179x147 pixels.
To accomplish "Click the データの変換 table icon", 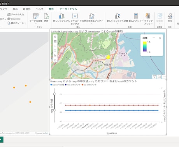I will 36,16.
